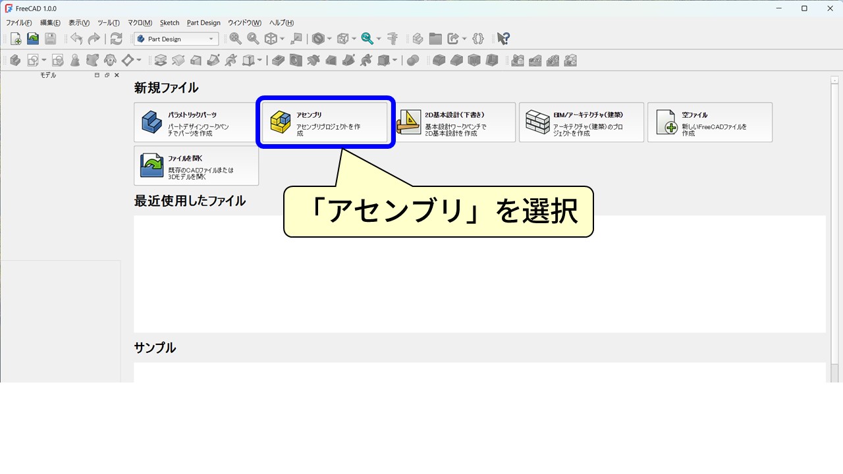Expand the additive primitive dropdown arrow
Screen dimensions: 843x474
click(259, 61)
